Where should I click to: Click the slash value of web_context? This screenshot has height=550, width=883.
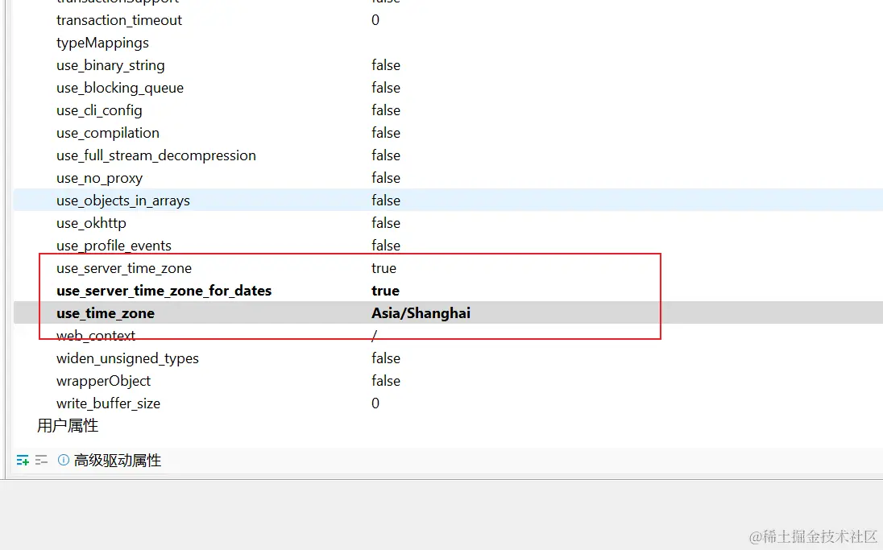pos(374,336)
